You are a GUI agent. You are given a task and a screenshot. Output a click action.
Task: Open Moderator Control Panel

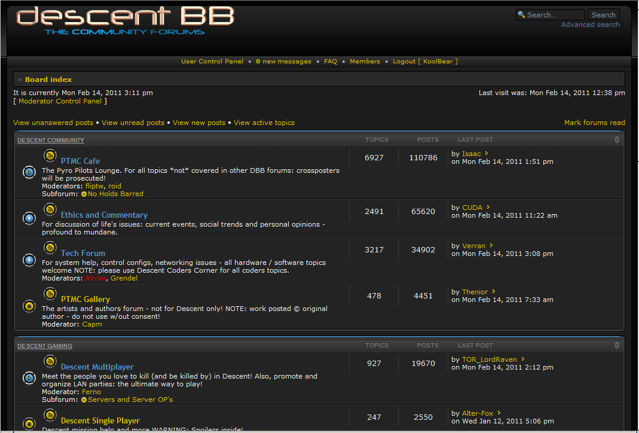point(60,101)
